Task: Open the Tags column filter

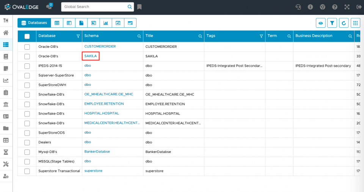Action: 261,36
